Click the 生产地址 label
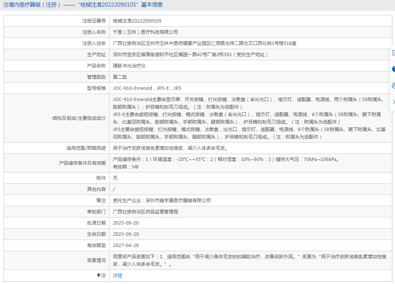 pyautogui.click(x=96, y=54)
